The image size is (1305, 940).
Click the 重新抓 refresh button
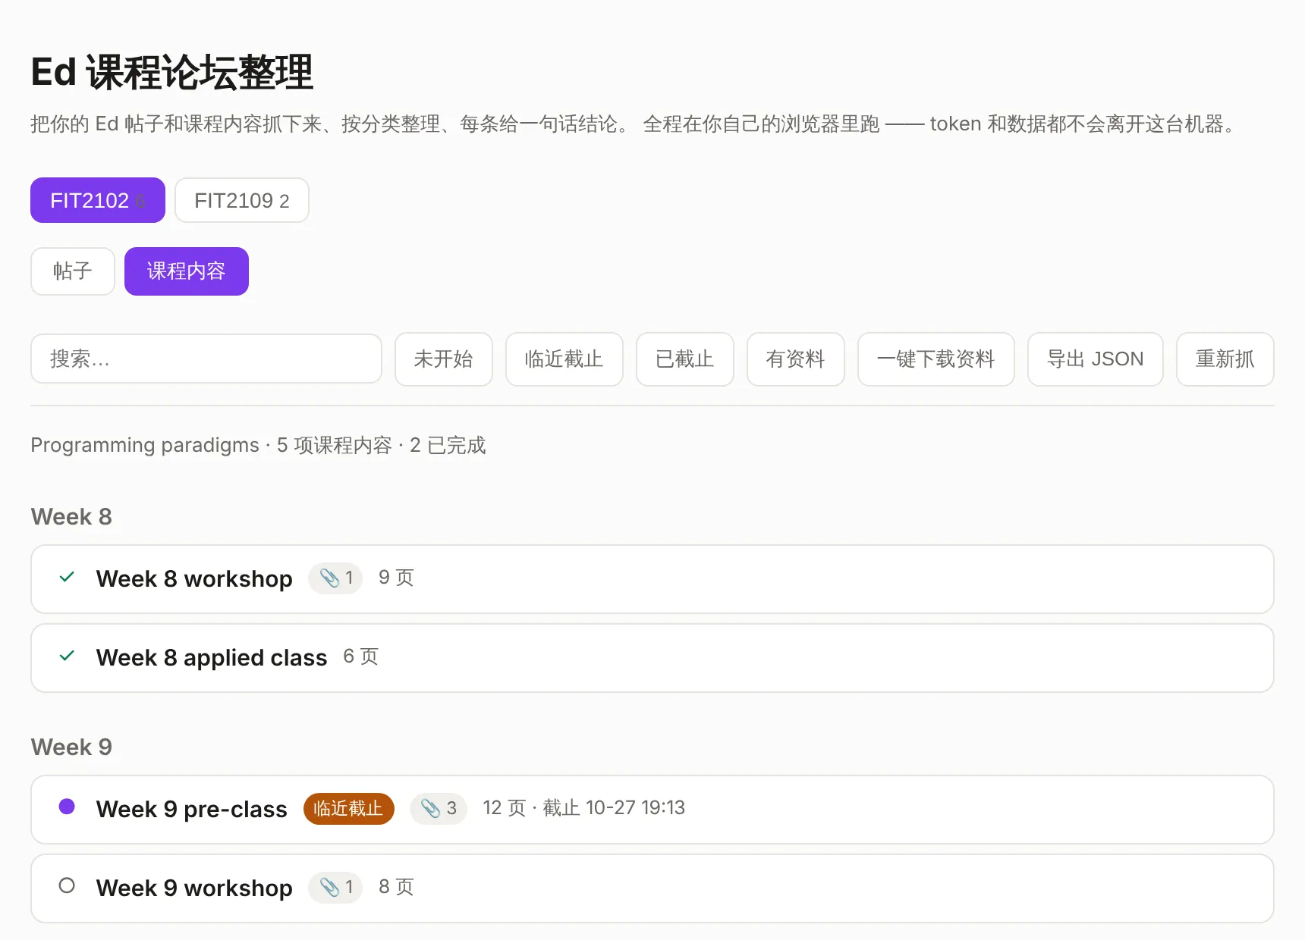click(1225, 359)
